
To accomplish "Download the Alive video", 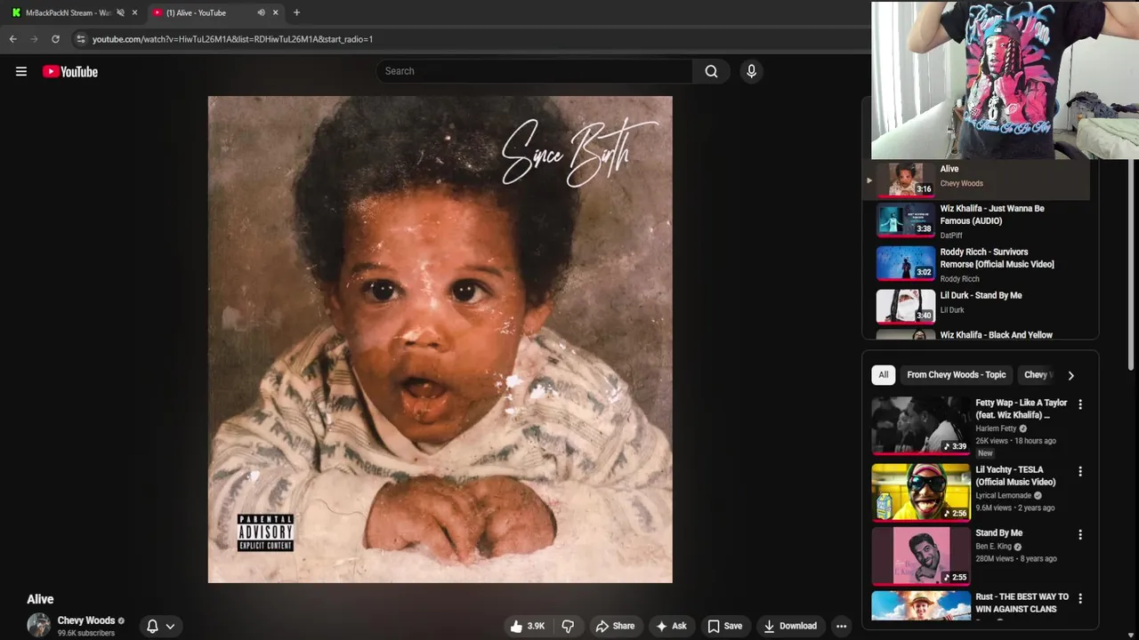I will (x=790, y=626).
